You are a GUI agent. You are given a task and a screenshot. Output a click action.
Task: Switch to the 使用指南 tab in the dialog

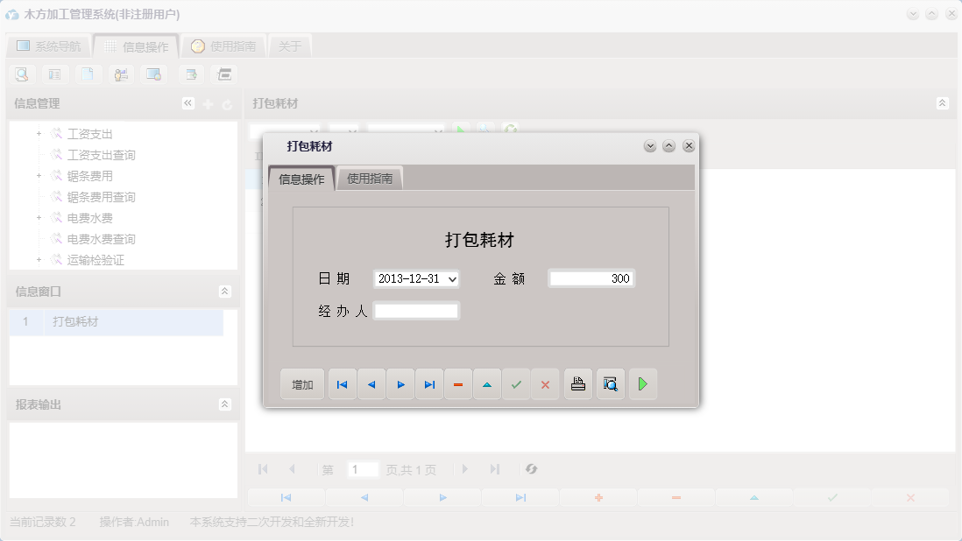(369, 177)
